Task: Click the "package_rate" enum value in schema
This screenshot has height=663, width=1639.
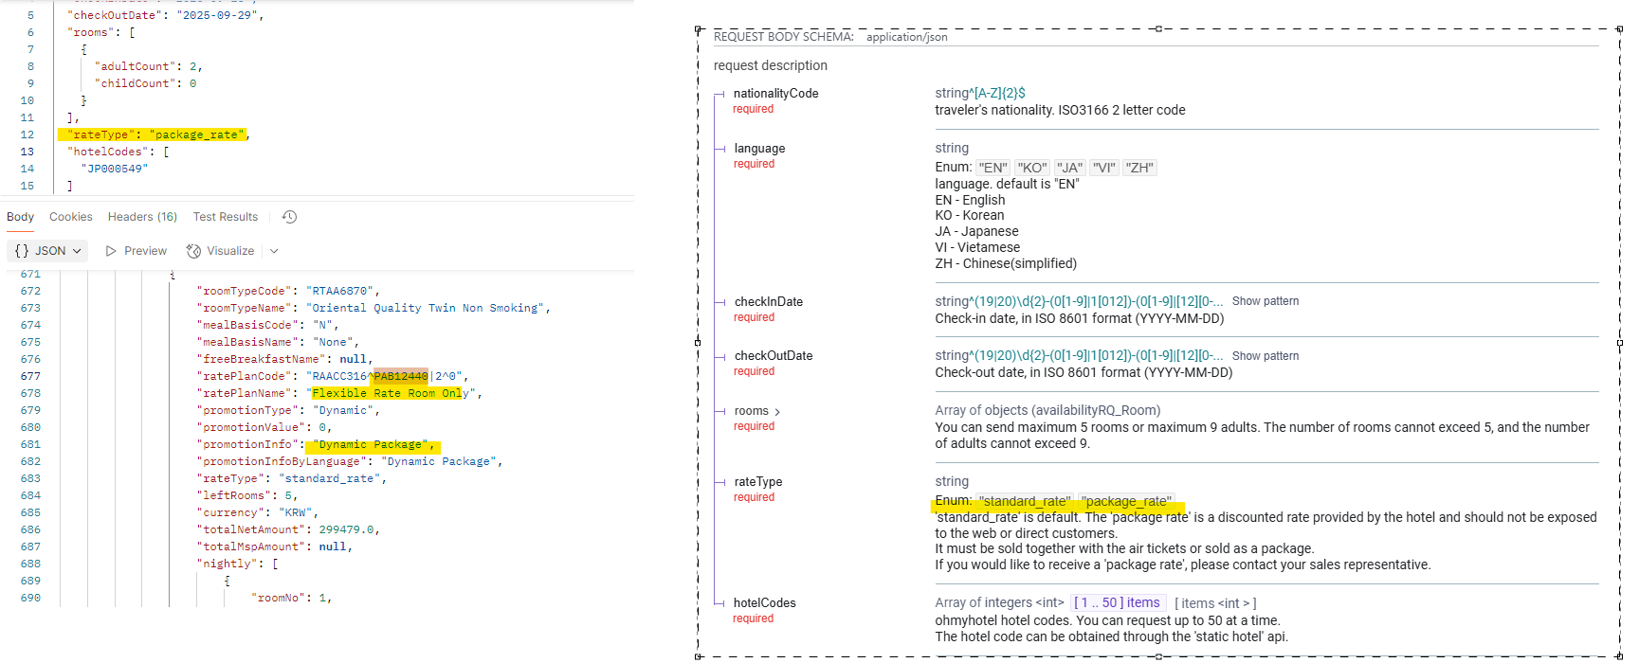Action: click(1126, 501)
